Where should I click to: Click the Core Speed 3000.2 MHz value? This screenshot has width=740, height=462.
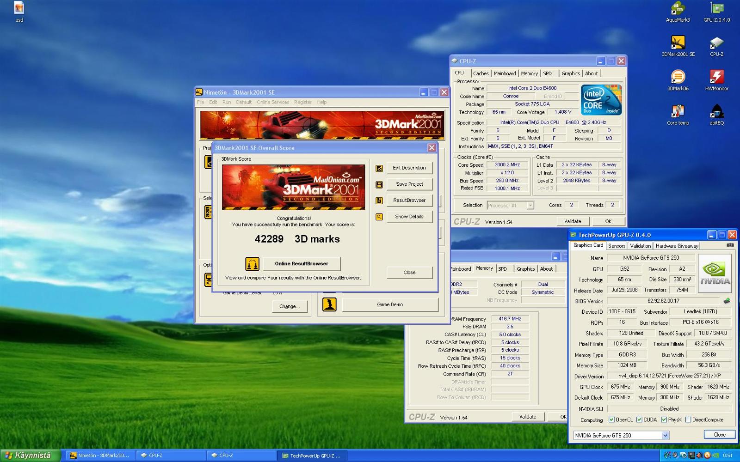point(507,165)
